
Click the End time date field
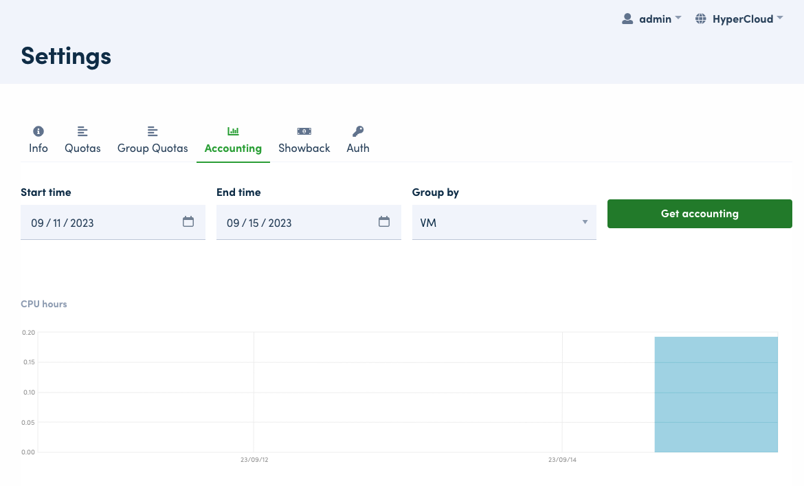(292, 223)
